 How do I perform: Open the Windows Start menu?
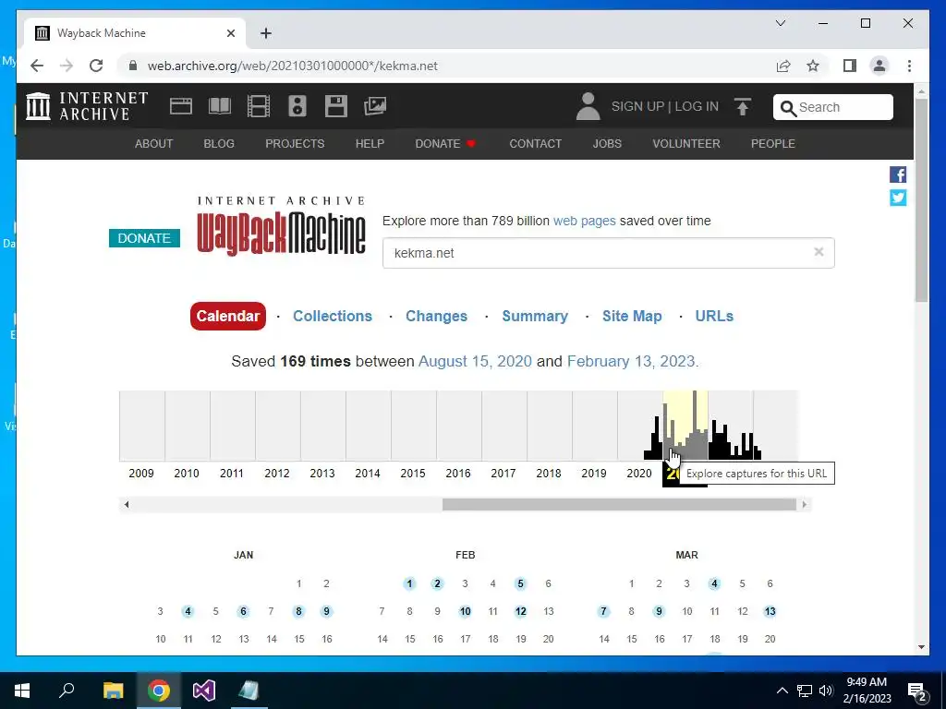click(x=22, y=691)
